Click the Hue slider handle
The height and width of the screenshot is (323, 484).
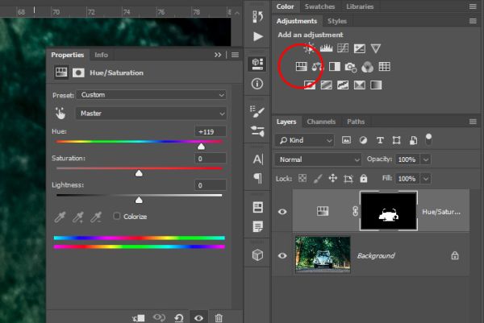click(x=201, y=146)
